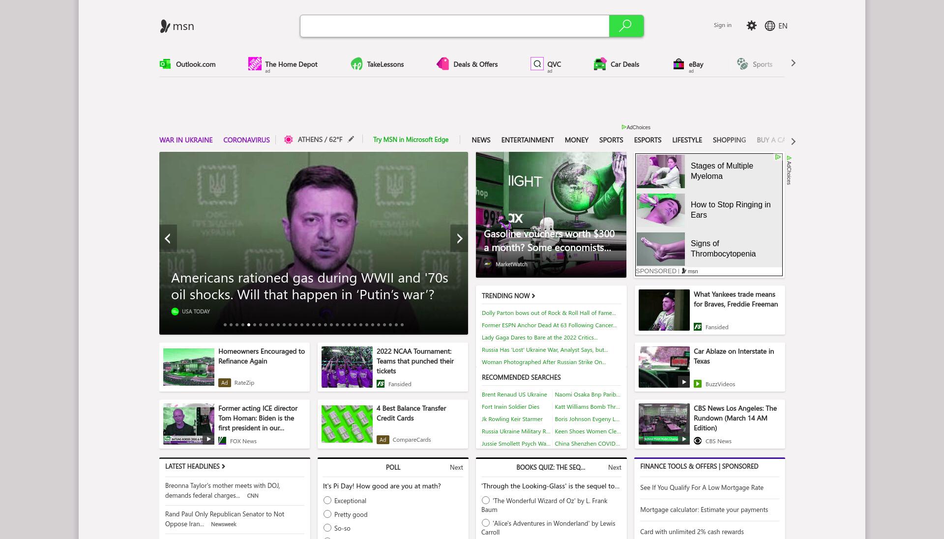Open the 2022 NCAA Tournament story thumbnail
Screen dimensions: 944x539
347,367
